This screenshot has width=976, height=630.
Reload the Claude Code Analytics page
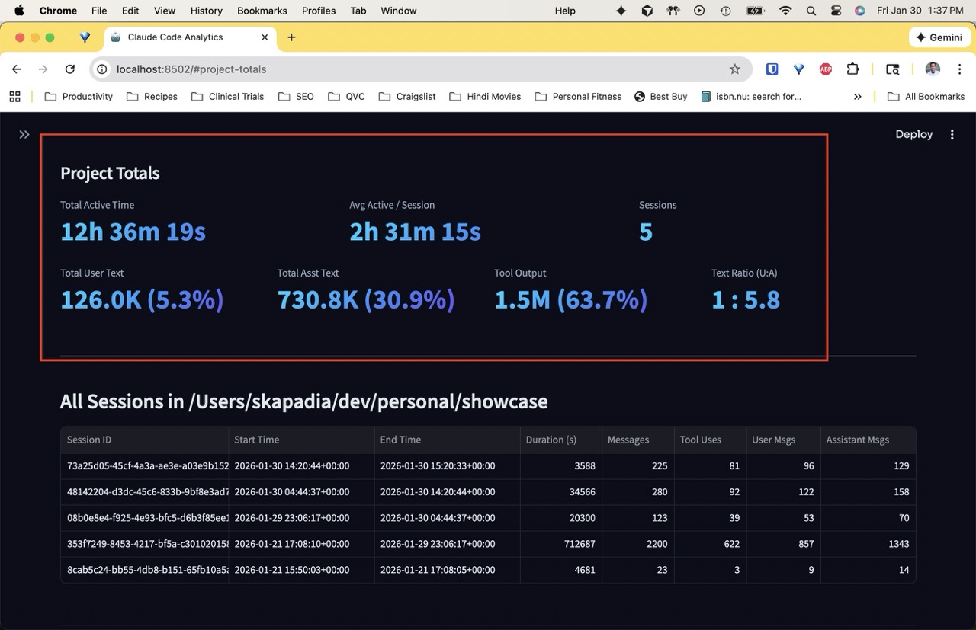70,69
